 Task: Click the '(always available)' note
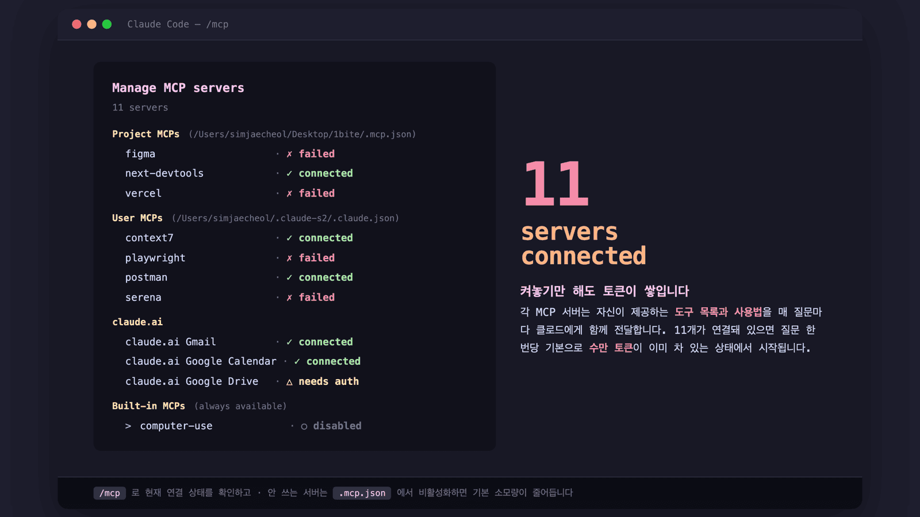point(240,406)
